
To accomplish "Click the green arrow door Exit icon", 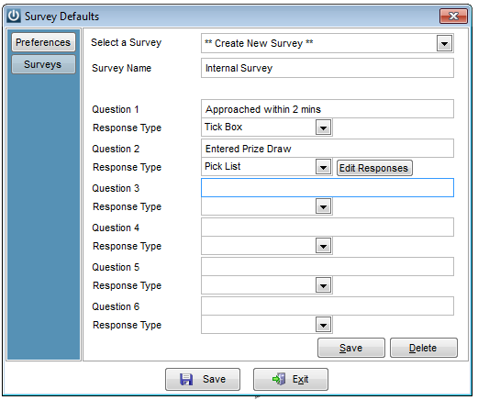I will 279,379.
